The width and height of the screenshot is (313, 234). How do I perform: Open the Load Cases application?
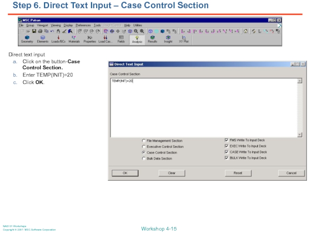[x=105, y=39]
